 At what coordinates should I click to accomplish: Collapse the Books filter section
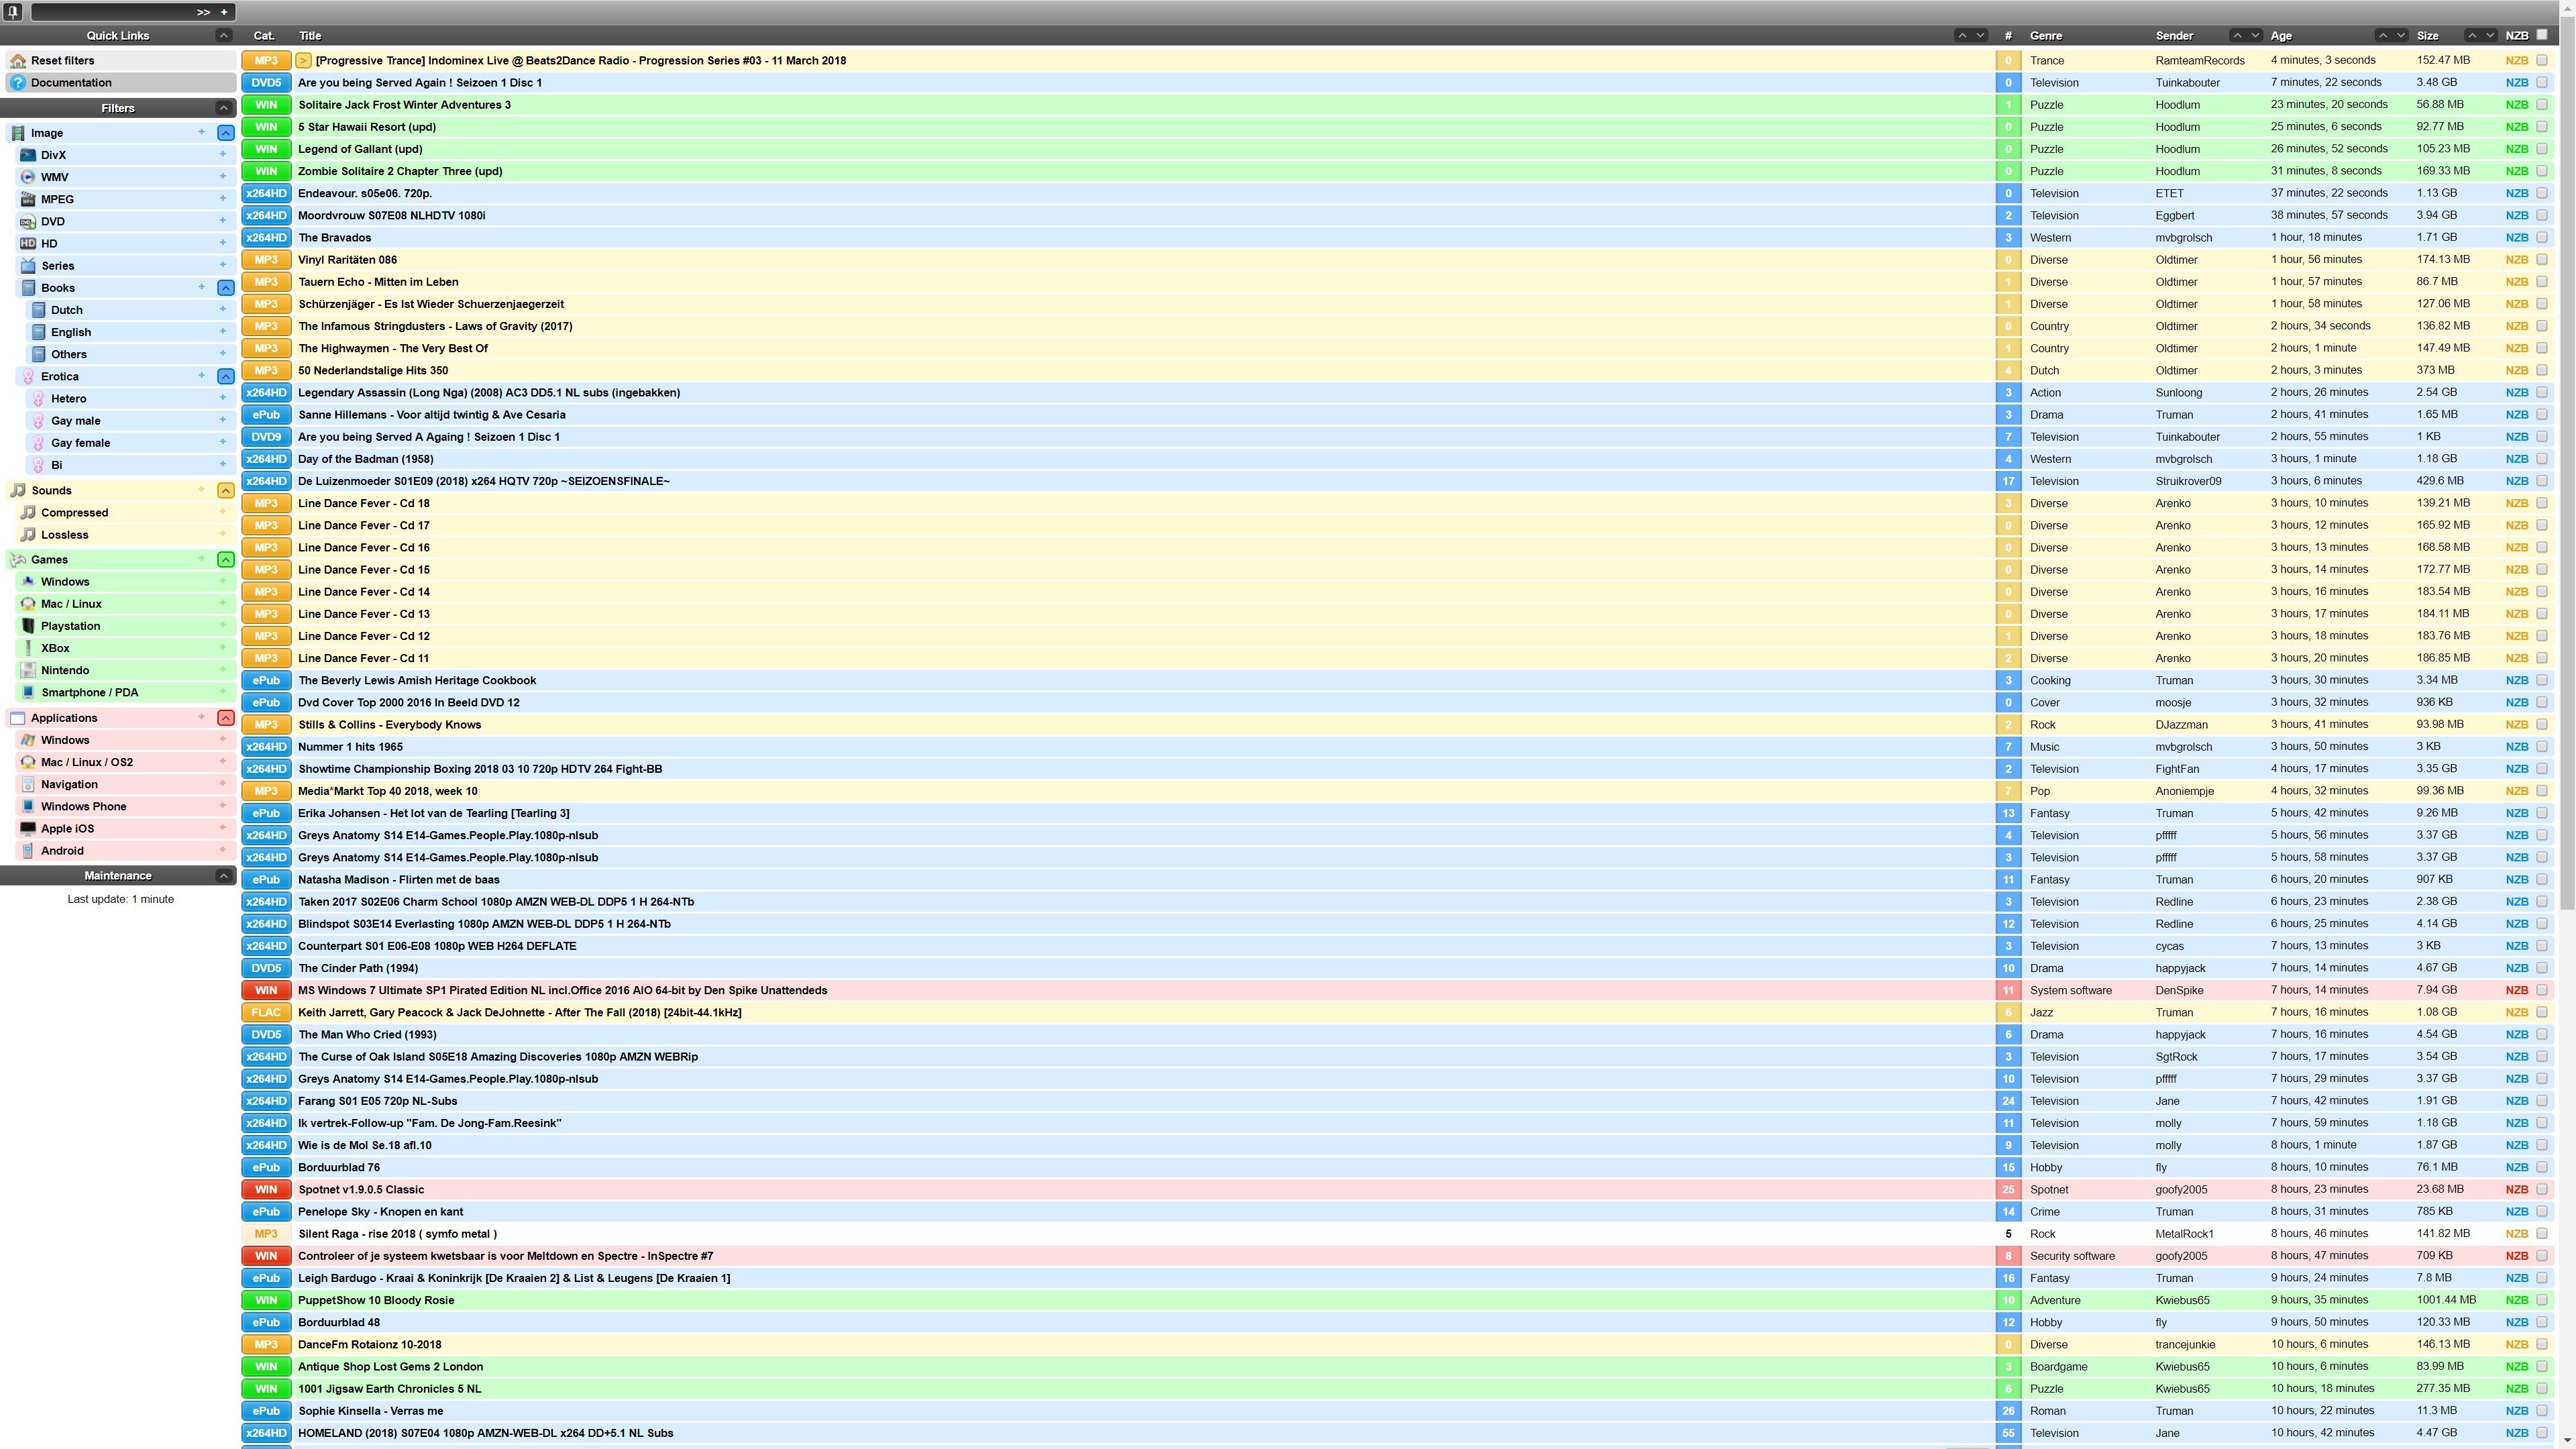pyautogui.click(x=225, y=287)
